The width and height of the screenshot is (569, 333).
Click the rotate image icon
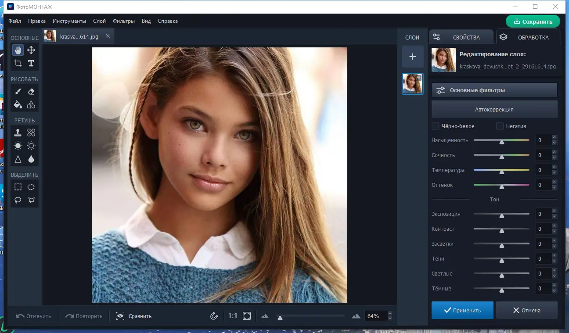214,316
